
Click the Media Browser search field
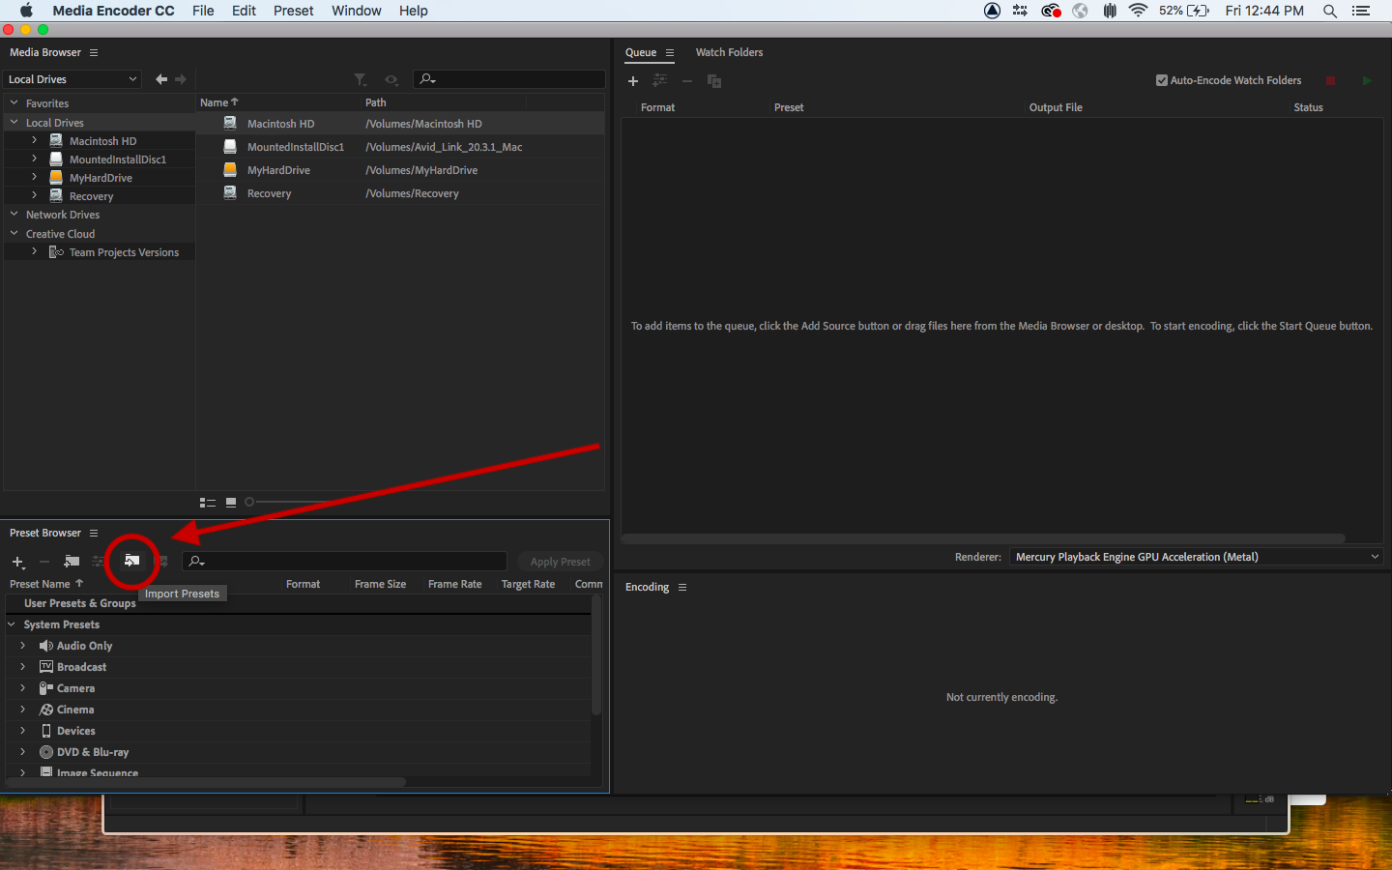coord(508,79)
